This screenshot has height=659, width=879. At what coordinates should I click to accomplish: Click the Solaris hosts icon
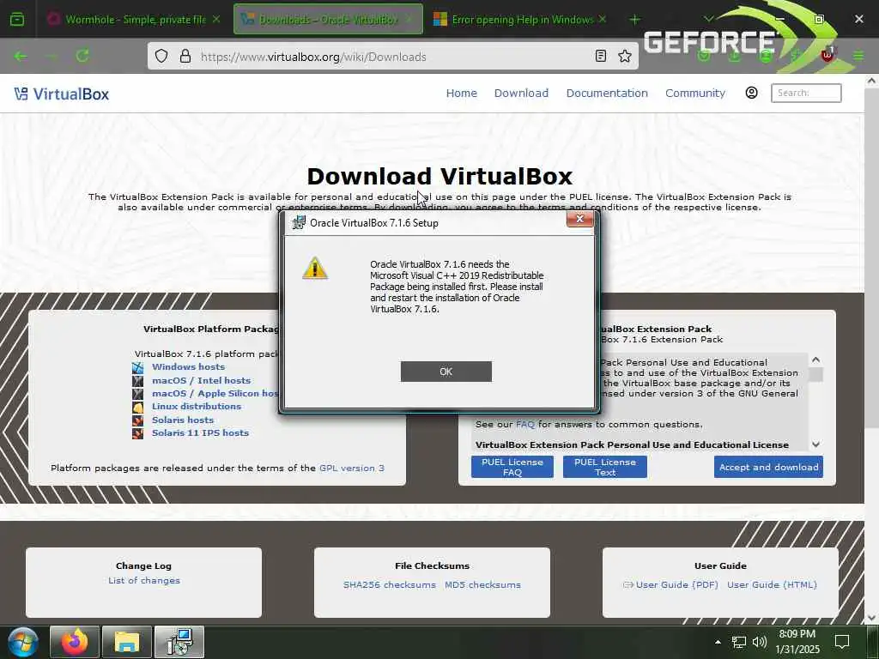[138, 420]
